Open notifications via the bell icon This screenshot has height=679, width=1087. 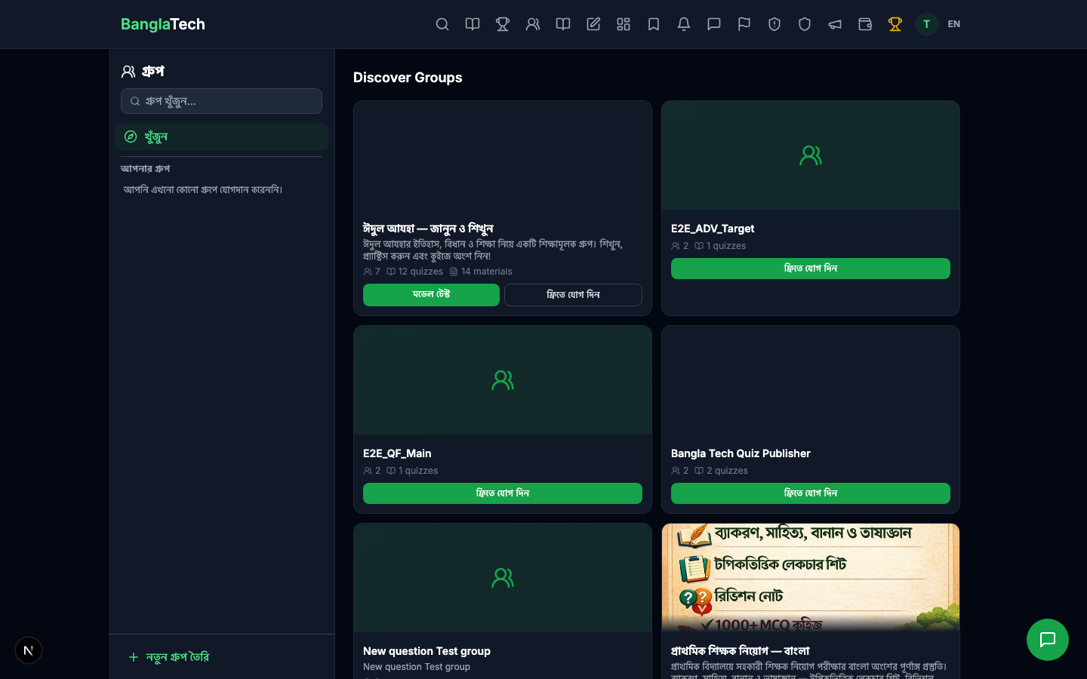[684, 24]
